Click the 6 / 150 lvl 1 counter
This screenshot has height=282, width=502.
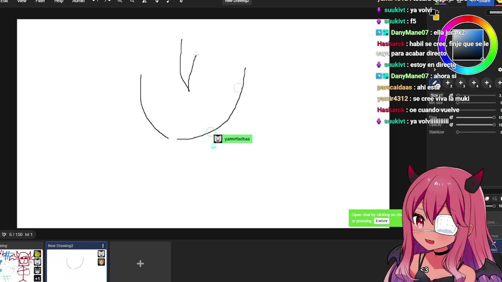[x=17, y=235]
